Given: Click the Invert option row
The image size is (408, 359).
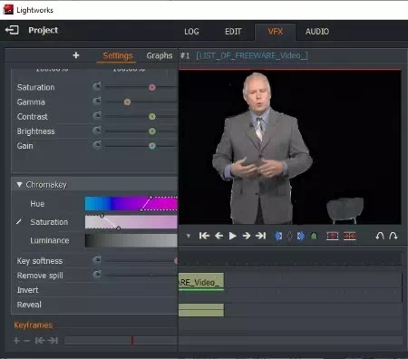Looking at the screenshot, I should pyautogui.click(x=94, y=290).
